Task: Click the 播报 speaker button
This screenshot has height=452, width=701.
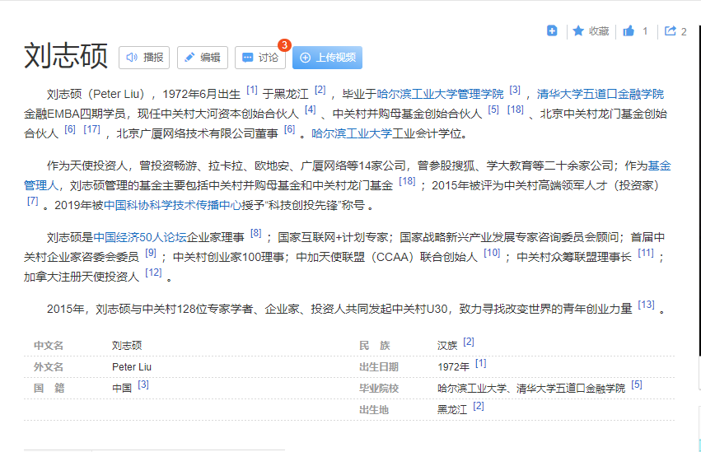Action: [144, 58]
